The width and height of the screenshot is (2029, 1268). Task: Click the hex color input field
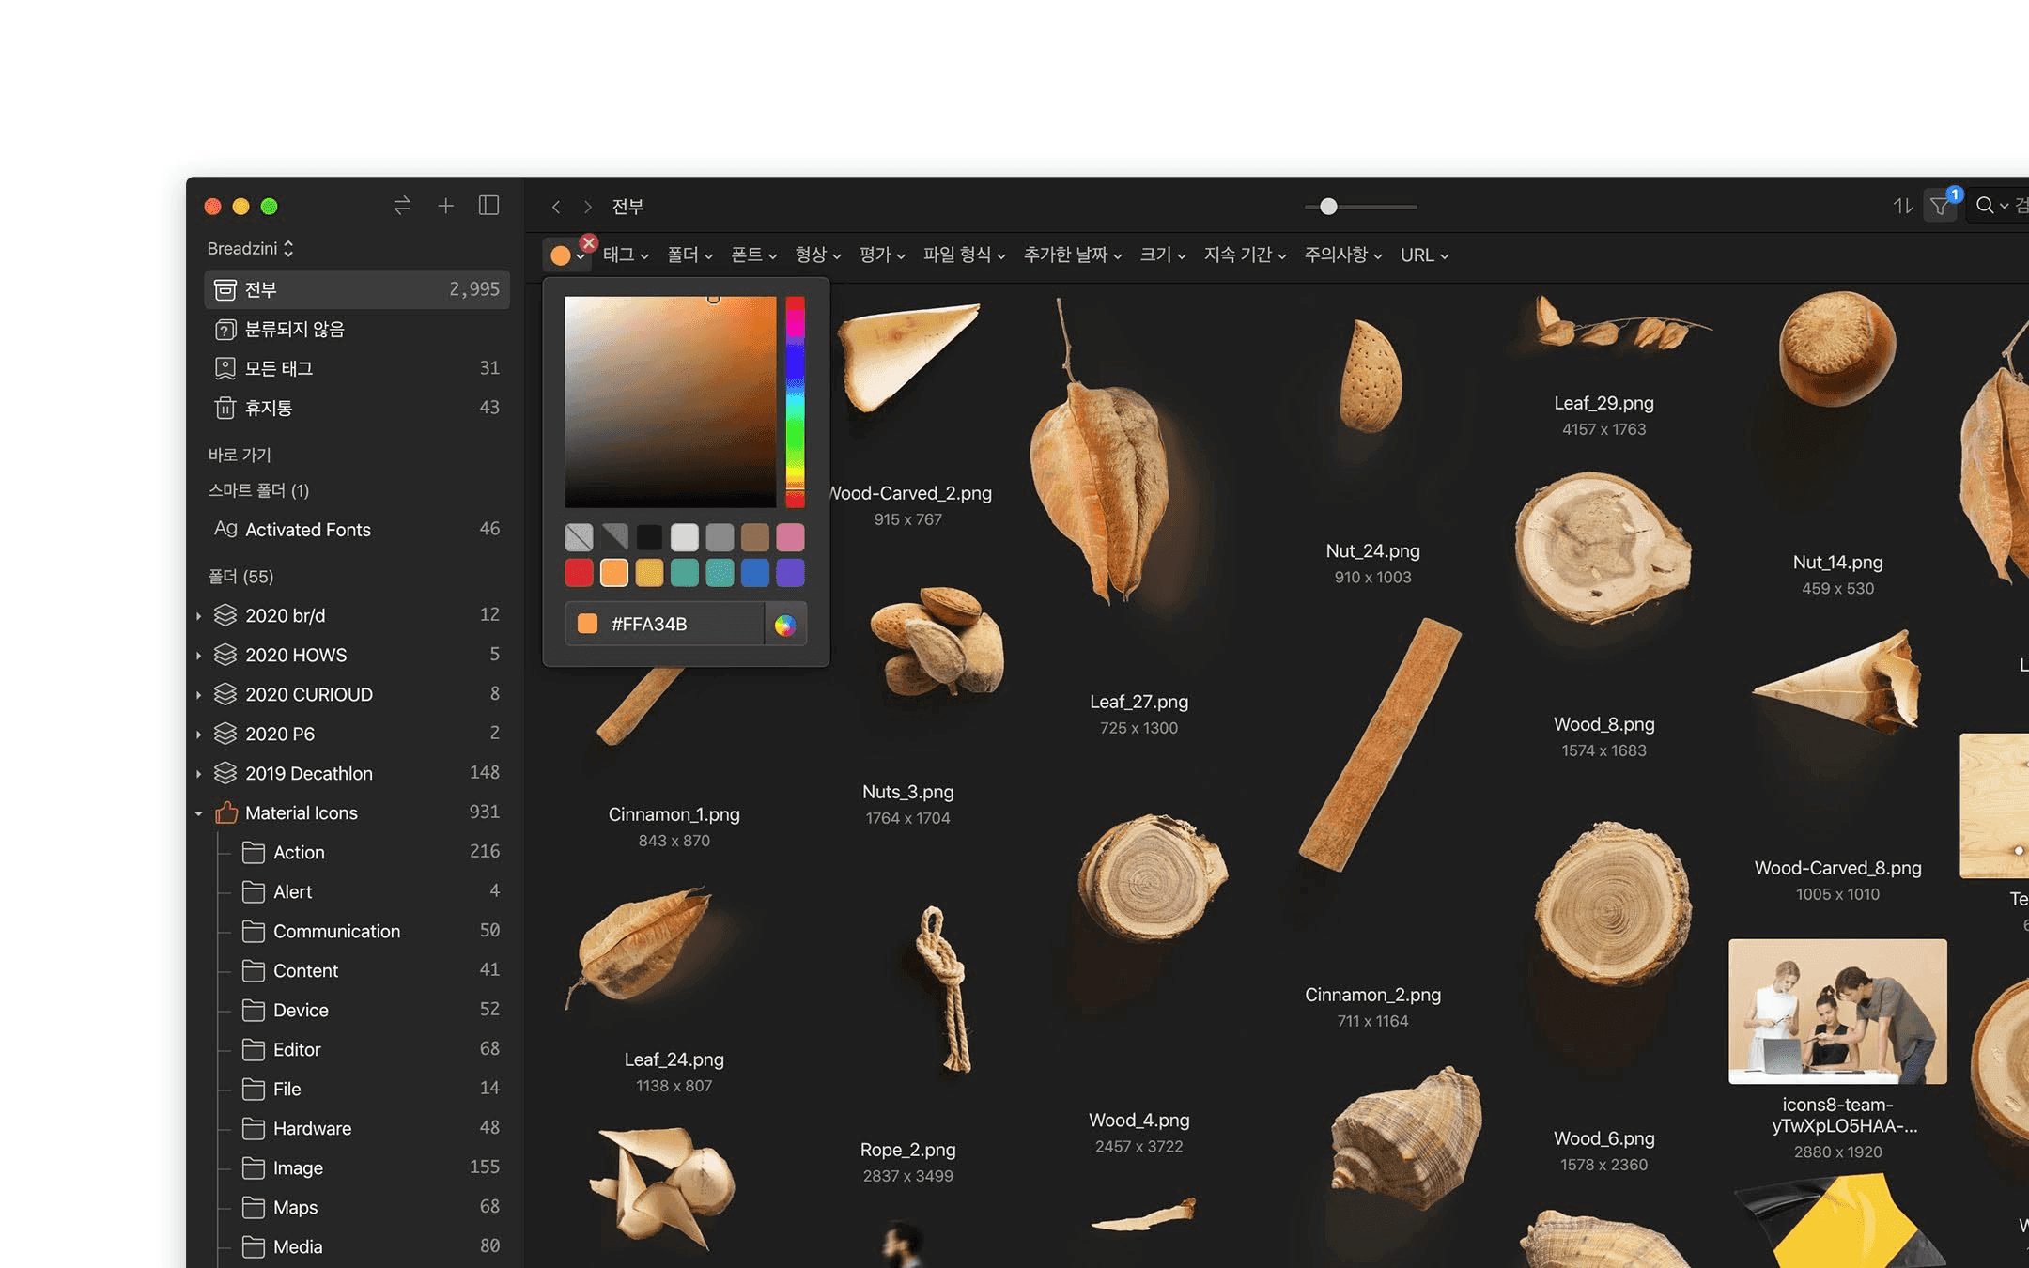pos(665,625)
